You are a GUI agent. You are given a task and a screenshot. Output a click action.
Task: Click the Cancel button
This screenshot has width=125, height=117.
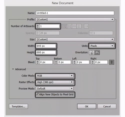(x=107, y=106)
